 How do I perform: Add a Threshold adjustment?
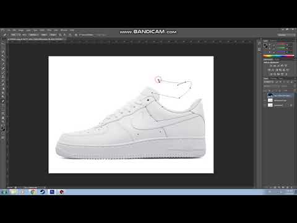[278, 74]
